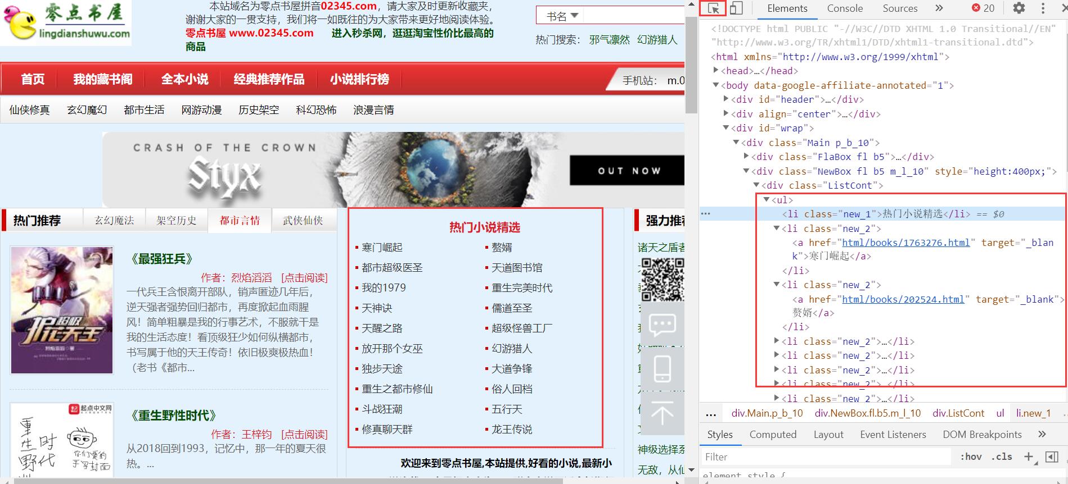Open the floating chat bubble icon on the page
This screenshot has width=1068, height=484.
pos(662,325)
